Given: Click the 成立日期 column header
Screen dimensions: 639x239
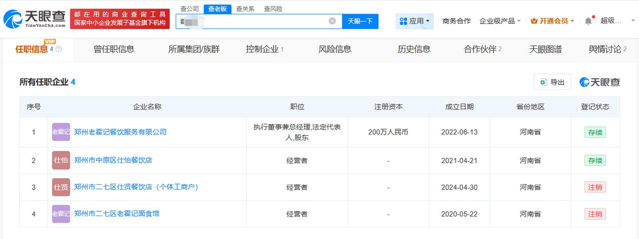Looking at the screenshot, I should coord(459,107).
